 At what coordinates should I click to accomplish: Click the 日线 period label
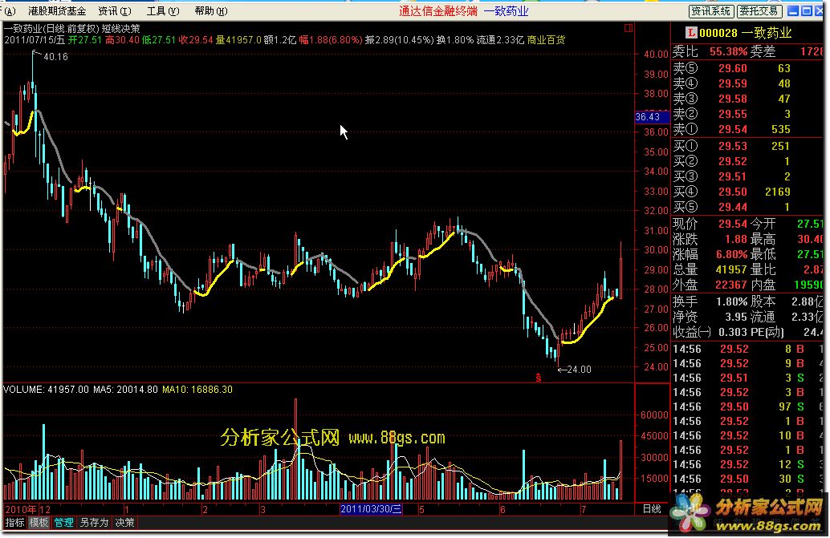pyautogui.click(x=652, y=509)
